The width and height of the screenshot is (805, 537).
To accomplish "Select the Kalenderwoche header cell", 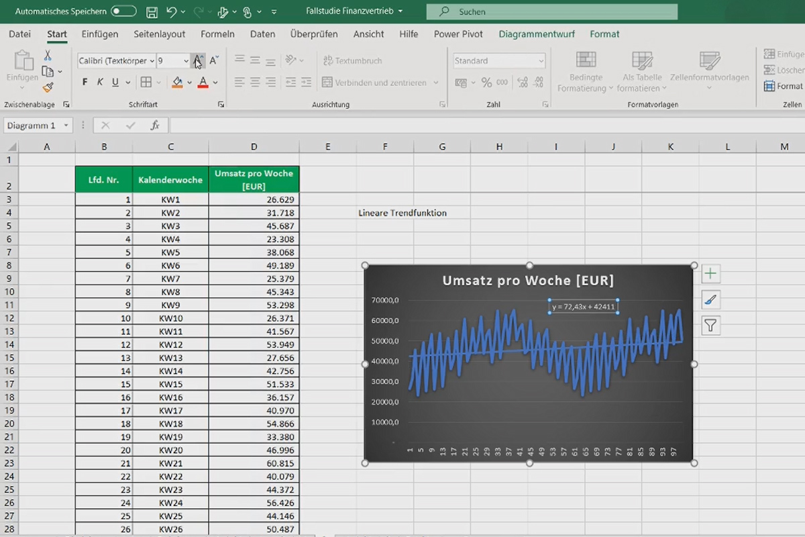I will (x=170, y=180).
